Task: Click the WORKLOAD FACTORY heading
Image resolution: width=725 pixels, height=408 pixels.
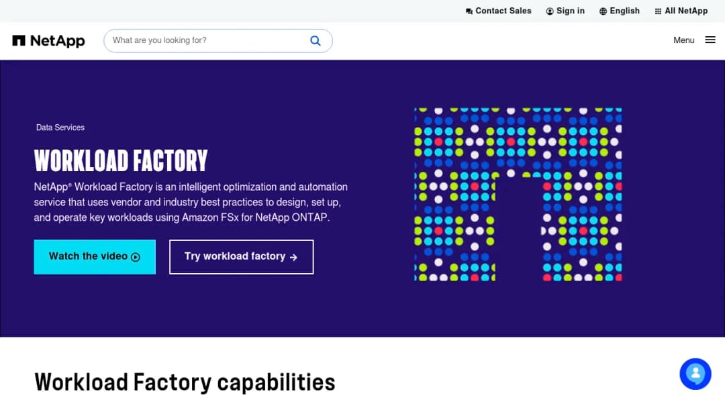Action: pos(121,160)
